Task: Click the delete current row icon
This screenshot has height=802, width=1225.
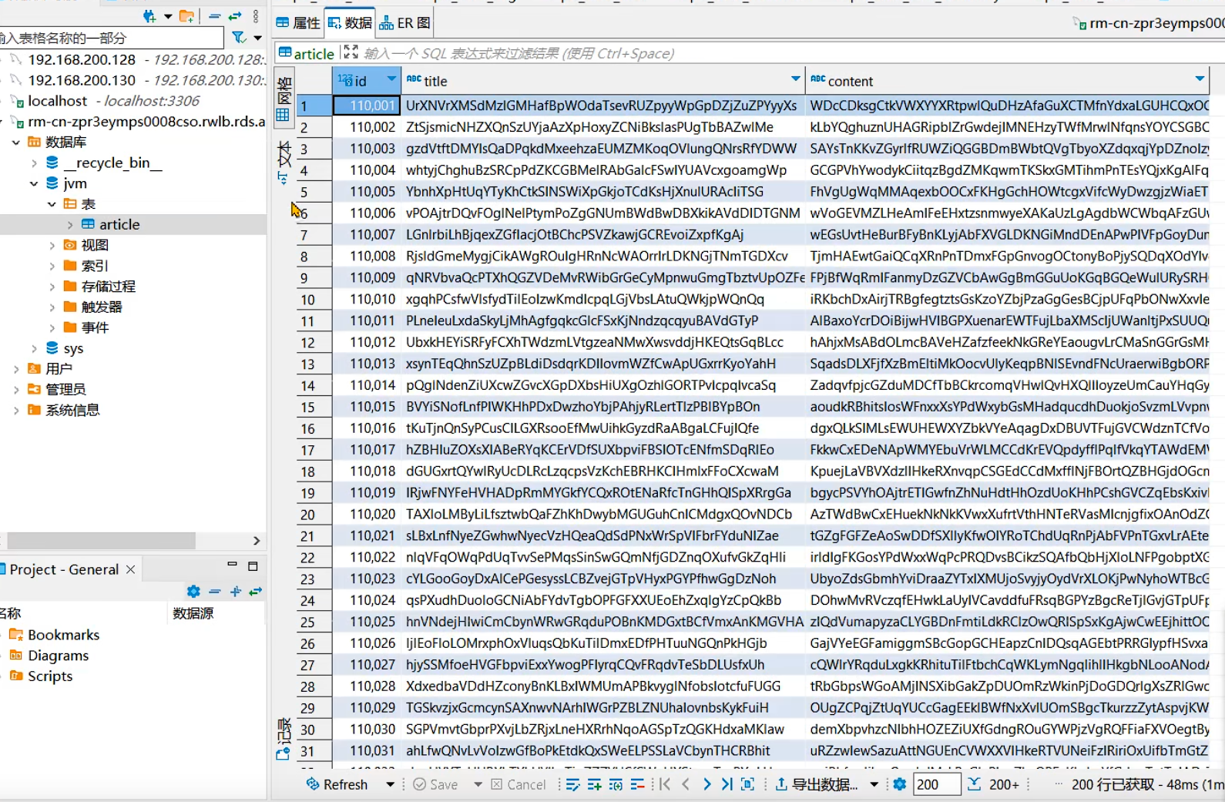Action: pyautogui.click(x=637, y=784)
